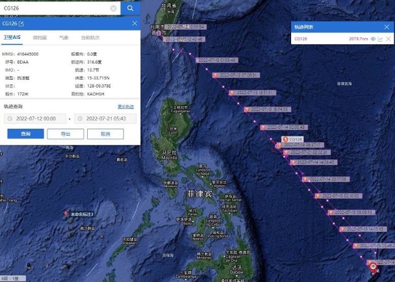Click the red stop marker at track end
The height and width of the screenshot is (282, 395).
[373, 267]
